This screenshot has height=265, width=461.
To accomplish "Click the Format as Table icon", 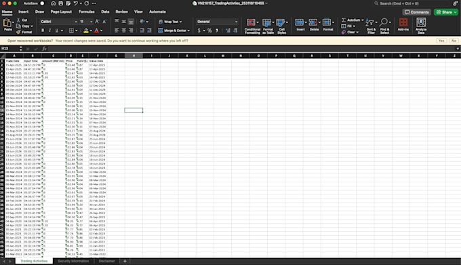I will click(x=268, y=26).
